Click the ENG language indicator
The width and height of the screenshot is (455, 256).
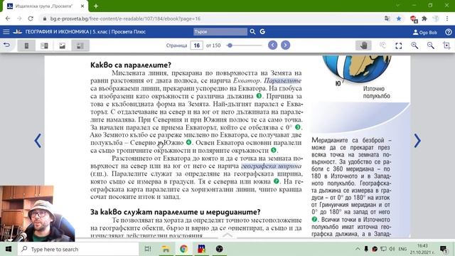(x=402, y=249)
